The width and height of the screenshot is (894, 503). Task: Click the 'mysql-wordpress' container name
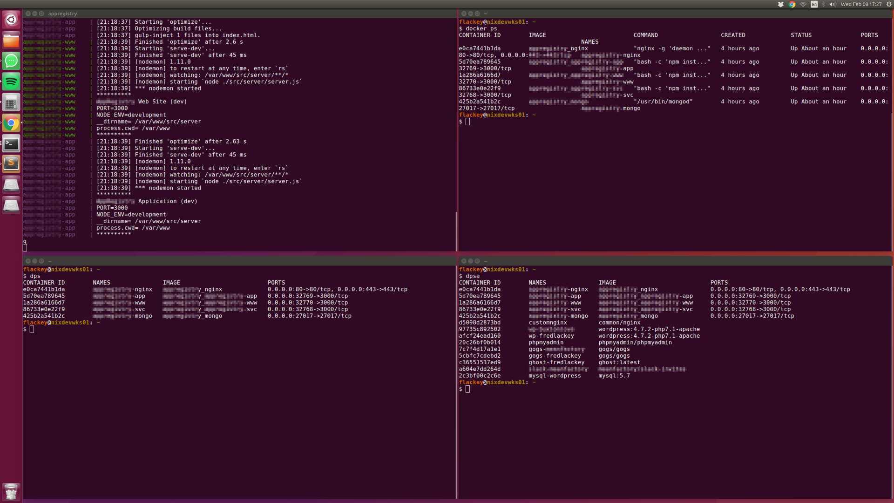555,376
